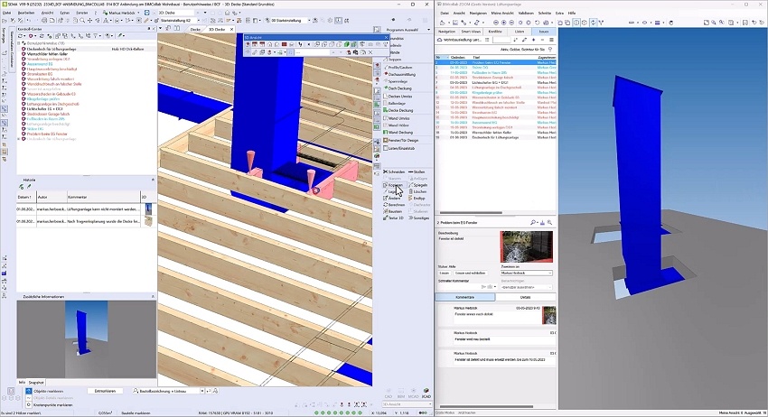
Task: Click the filter funnel icon in Kontroll-Center
Action: pos(96,36)
